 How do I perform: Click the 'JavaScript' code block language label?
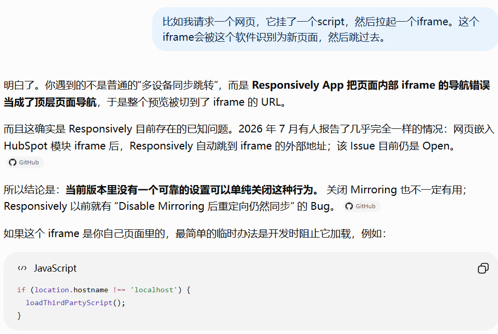pyautogui.click(x=55, y=269)
